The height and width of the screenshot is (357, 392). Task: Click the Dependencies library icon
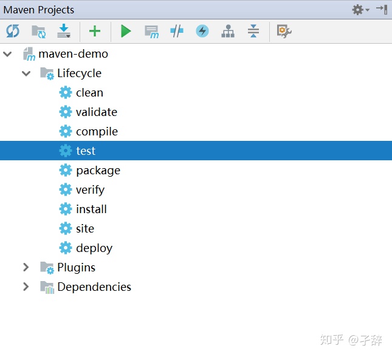click(47, 287)
